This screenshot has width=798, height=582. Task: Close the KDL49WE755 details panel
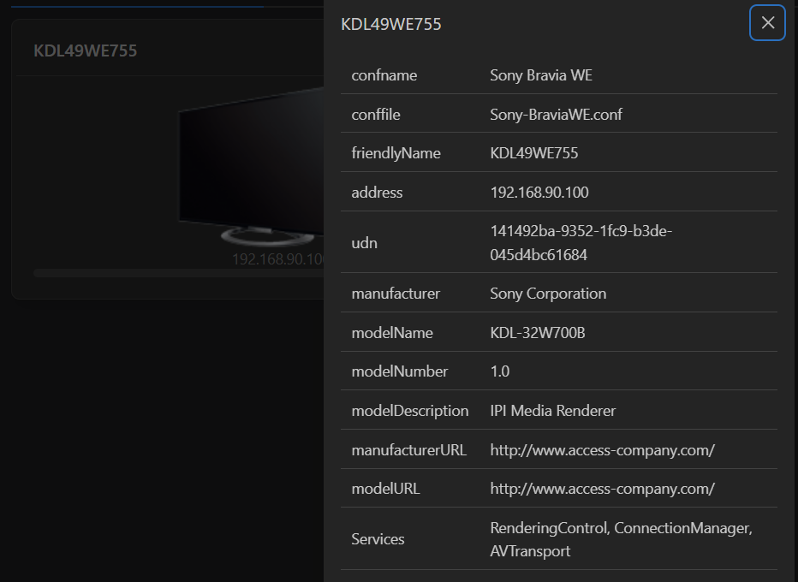(x=767, y=22)
